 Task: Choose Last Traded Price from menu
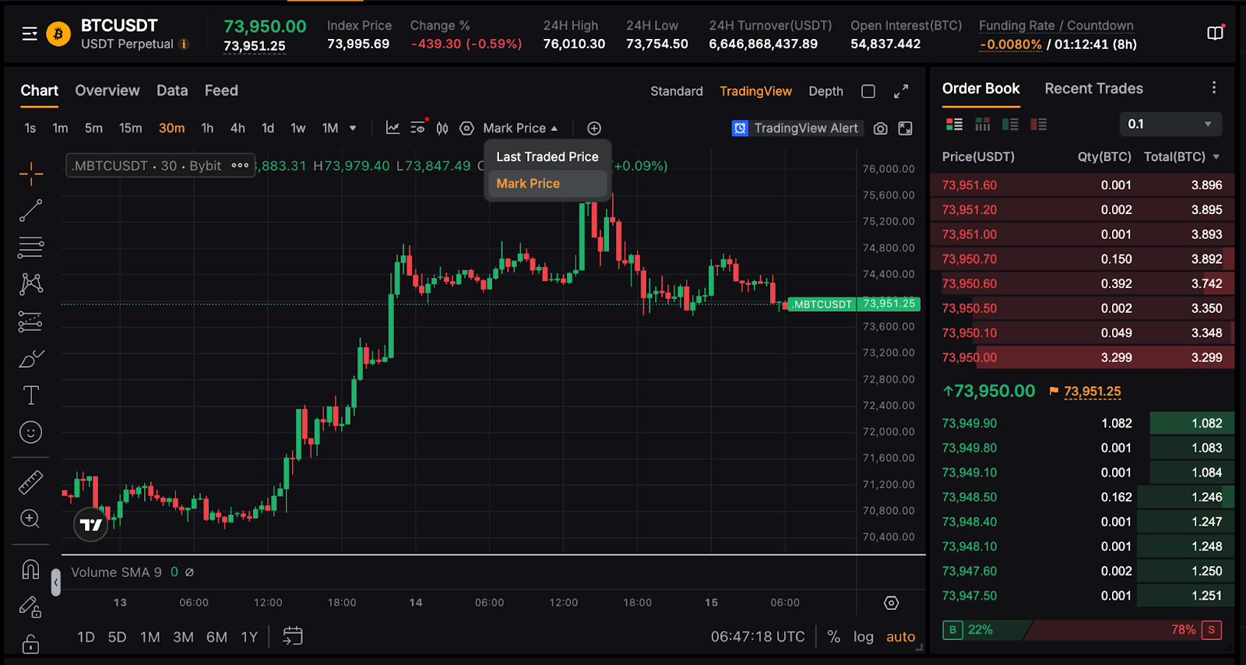(x=547, y=157)
